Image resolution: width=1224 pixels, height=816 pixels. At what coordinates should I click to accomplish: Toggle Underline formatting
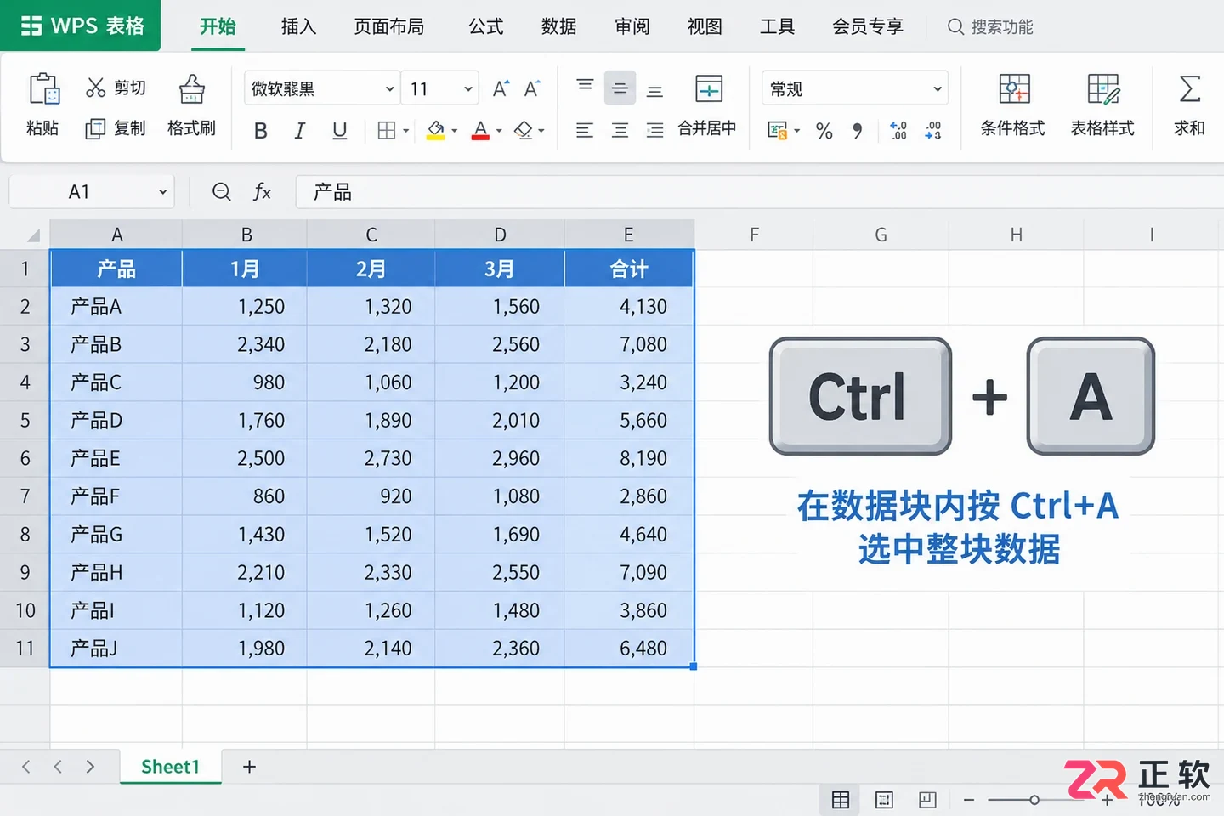pyautogui.click(x=339, y=131)
